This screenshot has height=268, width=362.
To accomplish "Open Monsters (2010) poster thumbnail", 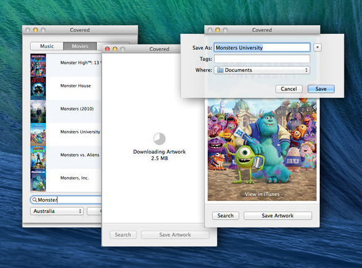I will pyautogui.click(x=38, y=111).
